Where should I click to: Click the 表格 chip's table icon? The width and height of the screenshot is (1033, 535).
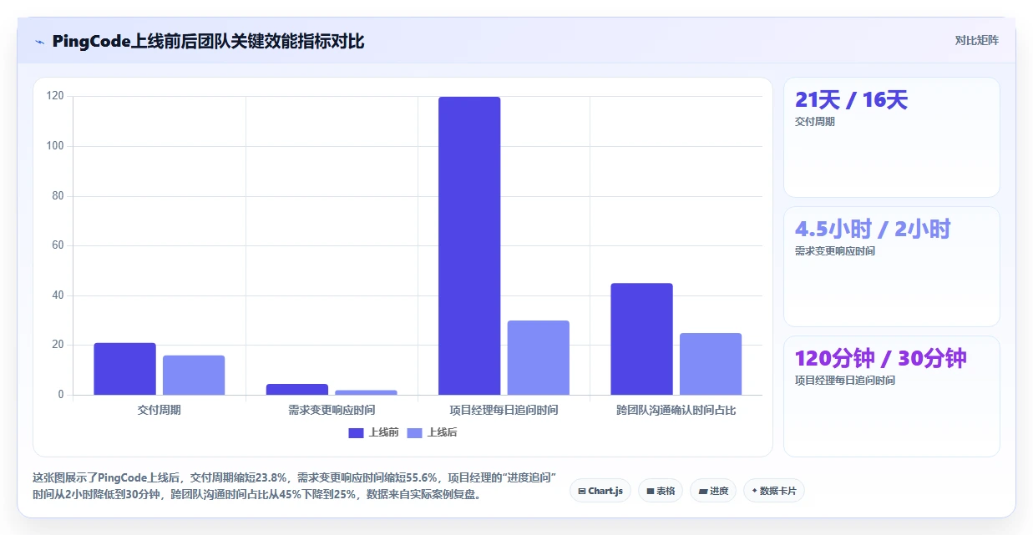[x=651, y=492]
